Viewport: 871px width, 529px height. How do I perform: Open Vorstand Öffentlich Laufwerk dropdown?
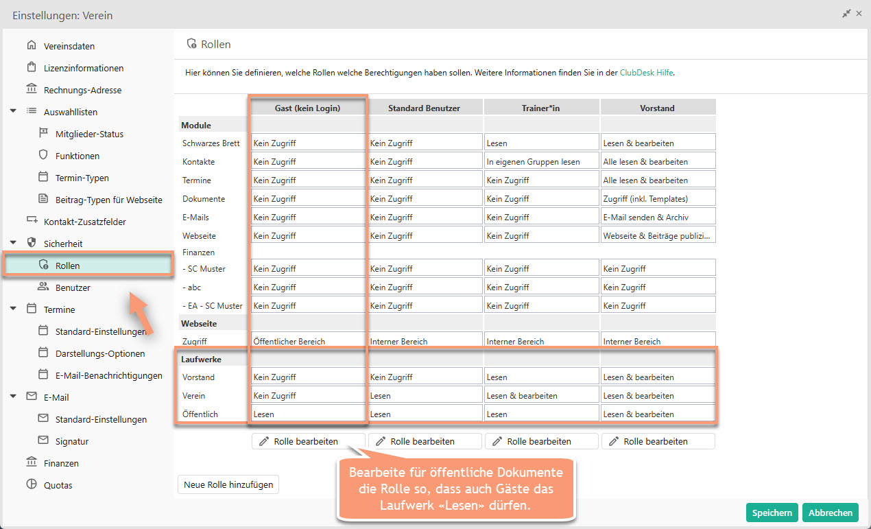[658, 414]
